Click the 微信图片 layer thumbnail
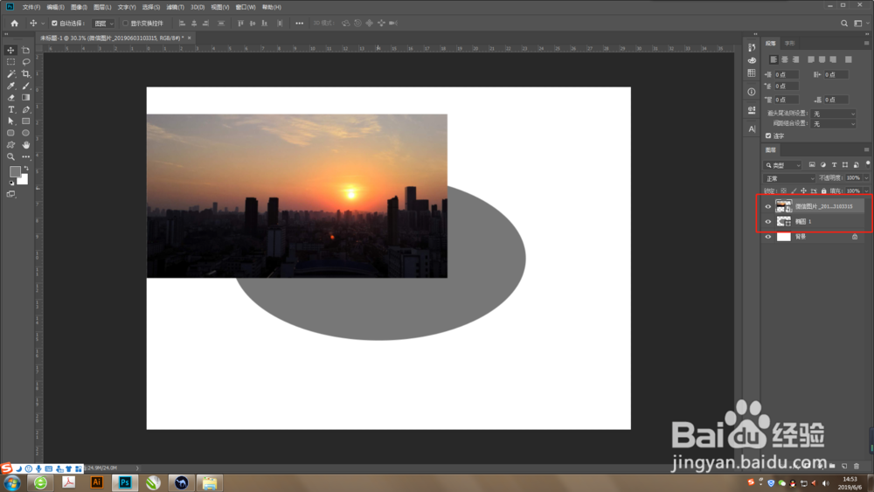 (783, 206)
